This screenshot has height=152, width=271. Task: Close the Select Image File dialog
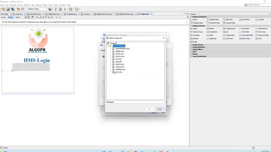tap(164, 38)
